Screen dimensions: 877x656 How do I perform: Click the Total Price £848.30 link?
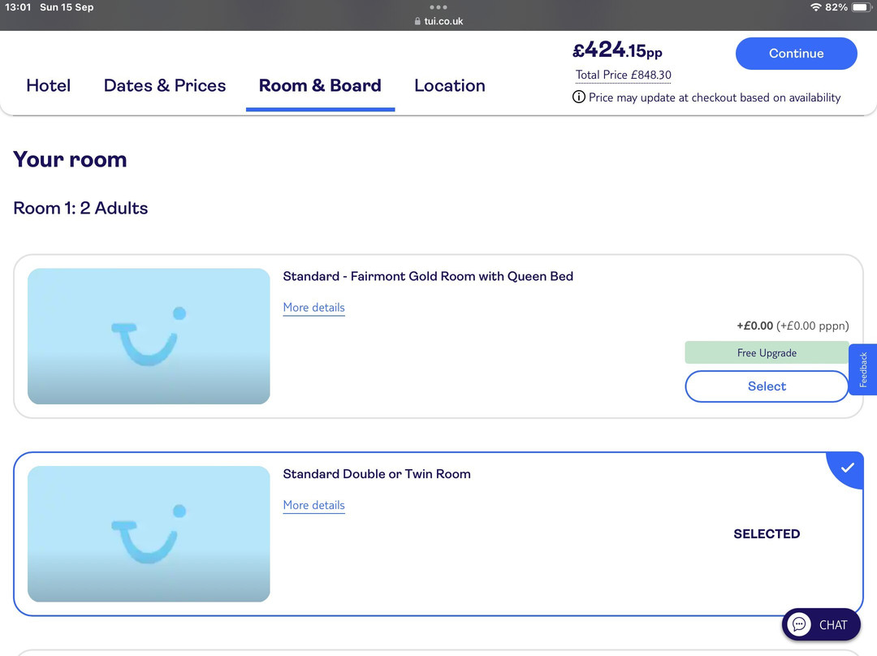(623, 76)
